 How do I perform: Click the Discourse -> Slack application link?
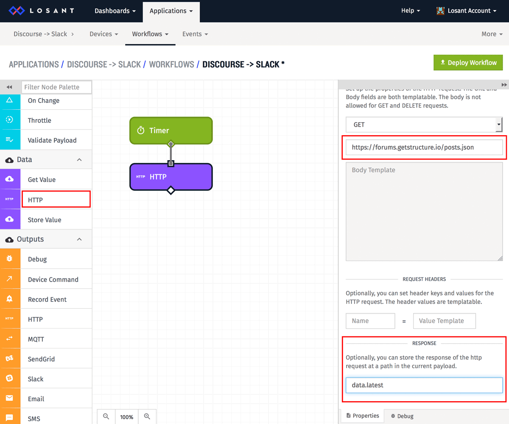(x=40, y=34)
